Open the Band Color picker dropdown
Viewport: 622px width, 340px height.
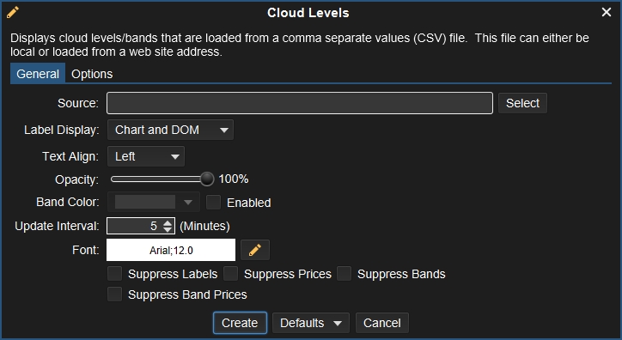pos(154,202)
